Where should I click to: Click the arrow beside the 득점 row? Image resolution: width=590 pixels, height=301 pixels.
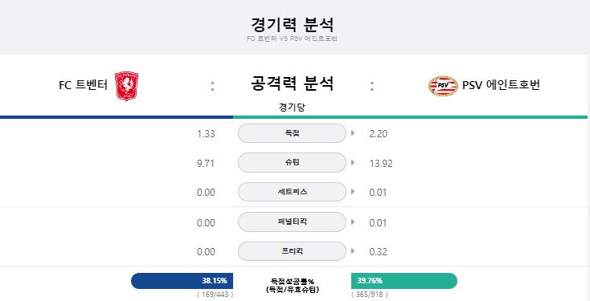[353, 132]
